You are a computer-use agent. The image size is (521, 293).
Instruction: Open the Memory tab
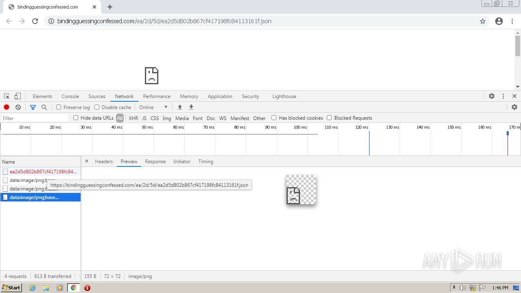pos(189,96)
